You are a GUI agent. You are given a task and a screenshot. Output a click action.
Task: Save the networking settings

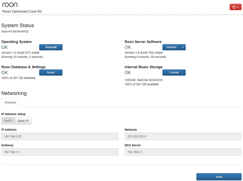[219, 177]
